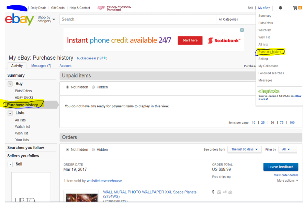Switch to the Account tab
The height and width of the screenshot is (205, 304).
pos(65,65)
